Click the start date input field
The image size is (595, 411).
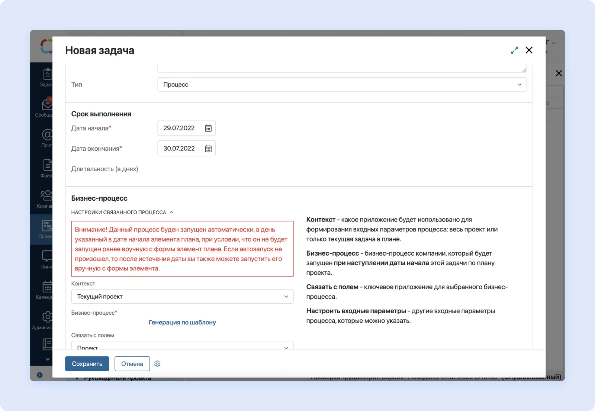[180, 128]
